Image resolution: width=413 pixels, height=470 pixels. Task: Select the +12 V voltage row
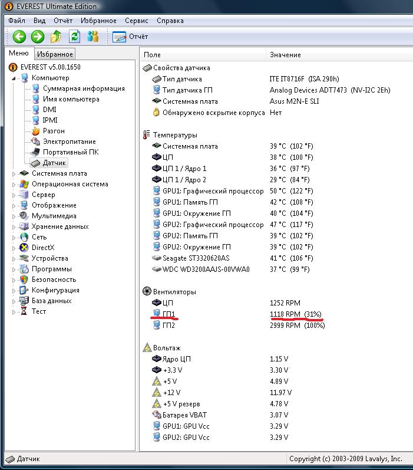point(222,392)
